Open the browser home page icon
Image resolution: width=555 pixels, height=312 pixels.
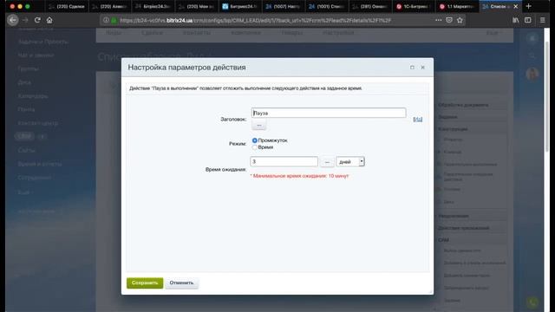tap(49, 20)
